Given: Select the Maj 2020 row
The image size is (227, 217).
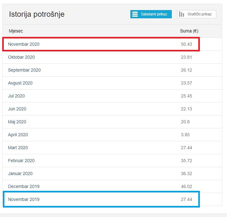Looking at the screenshot, I should pos(112,122).
